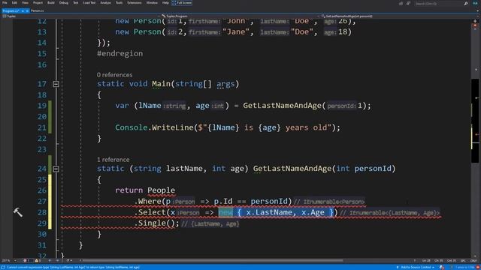Open the Tuples project navigation dropdown
Screen dimensions: 481x270
(x=81, y=16)
